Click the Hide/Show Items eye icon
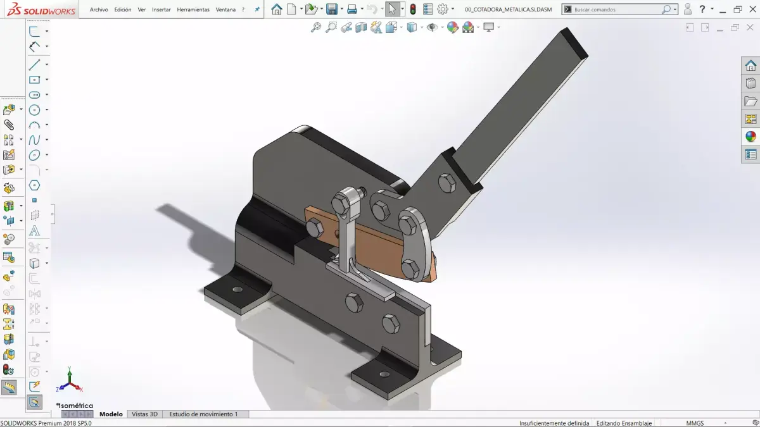Screen dimensions: 760x427 pos(431,27)
